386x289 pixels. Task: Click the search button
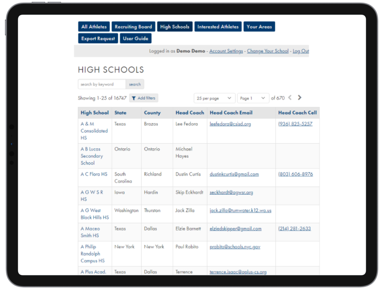tap(135, 84)
